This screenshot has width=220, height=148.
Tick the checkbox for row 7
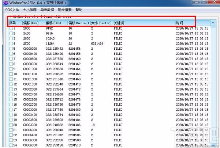pos(11,59)
